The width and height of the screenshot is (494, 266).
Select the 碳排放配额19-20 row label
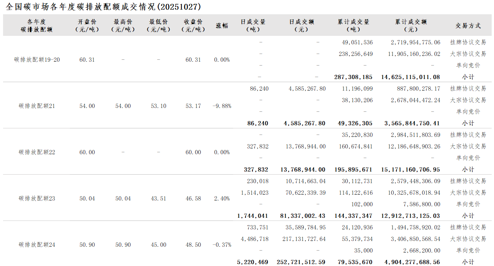coord(37,60)
